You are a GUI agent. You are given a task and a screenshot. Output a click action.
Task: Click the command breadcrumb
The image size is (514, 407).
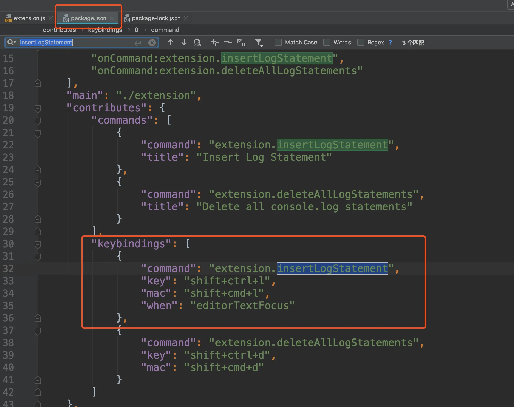[165, 30]
